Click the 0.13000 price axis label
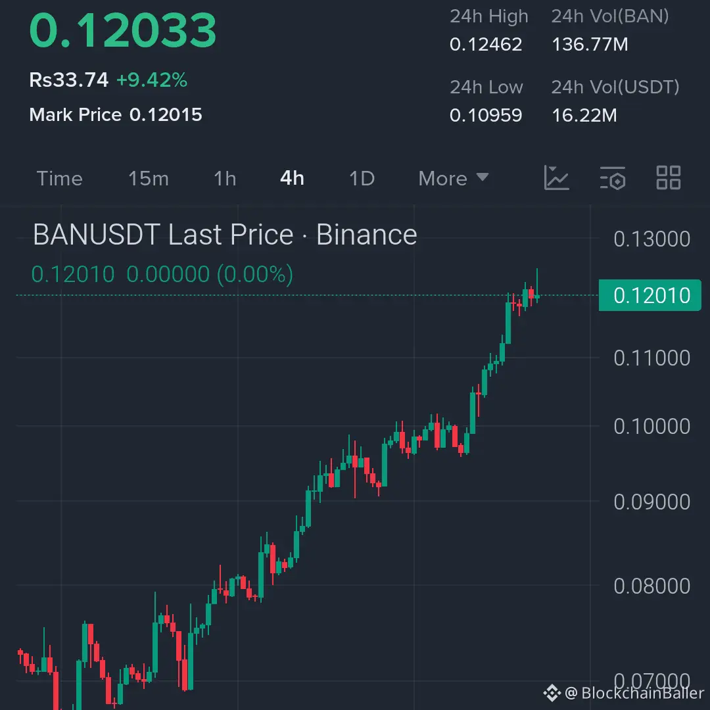The height and width of the screenshot is (710, 710). click(x=651, y=239)
